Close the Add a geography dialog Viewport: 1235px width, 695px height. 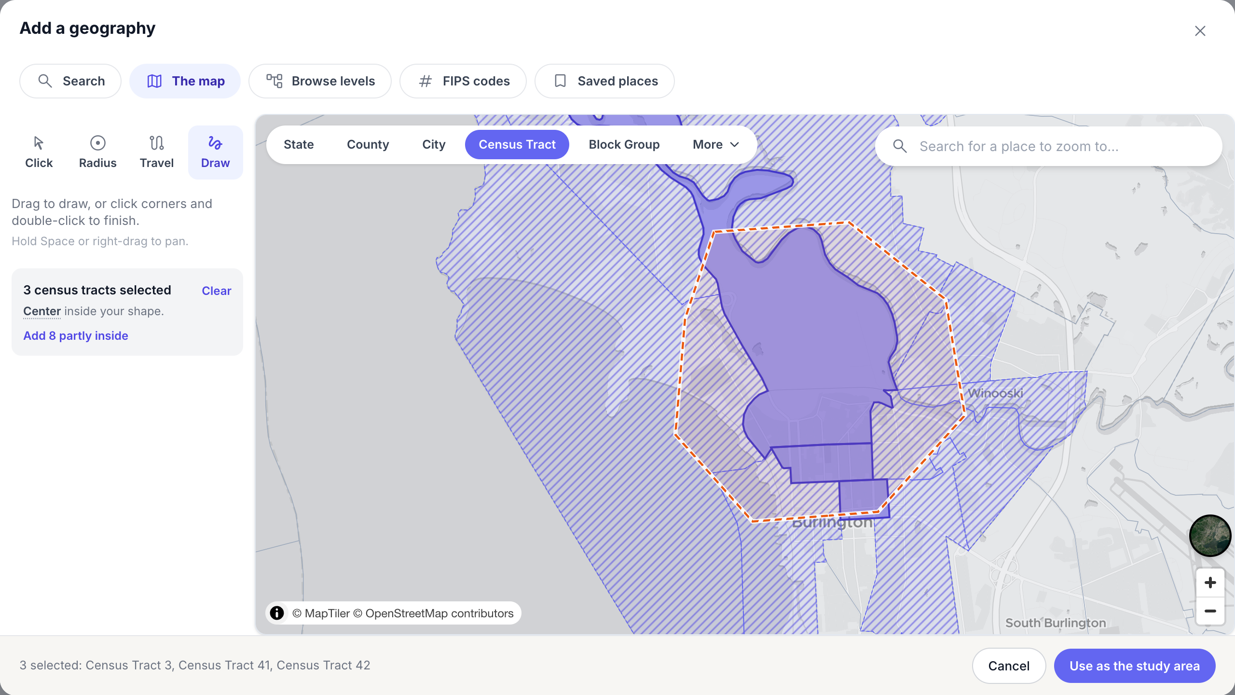1200,31
